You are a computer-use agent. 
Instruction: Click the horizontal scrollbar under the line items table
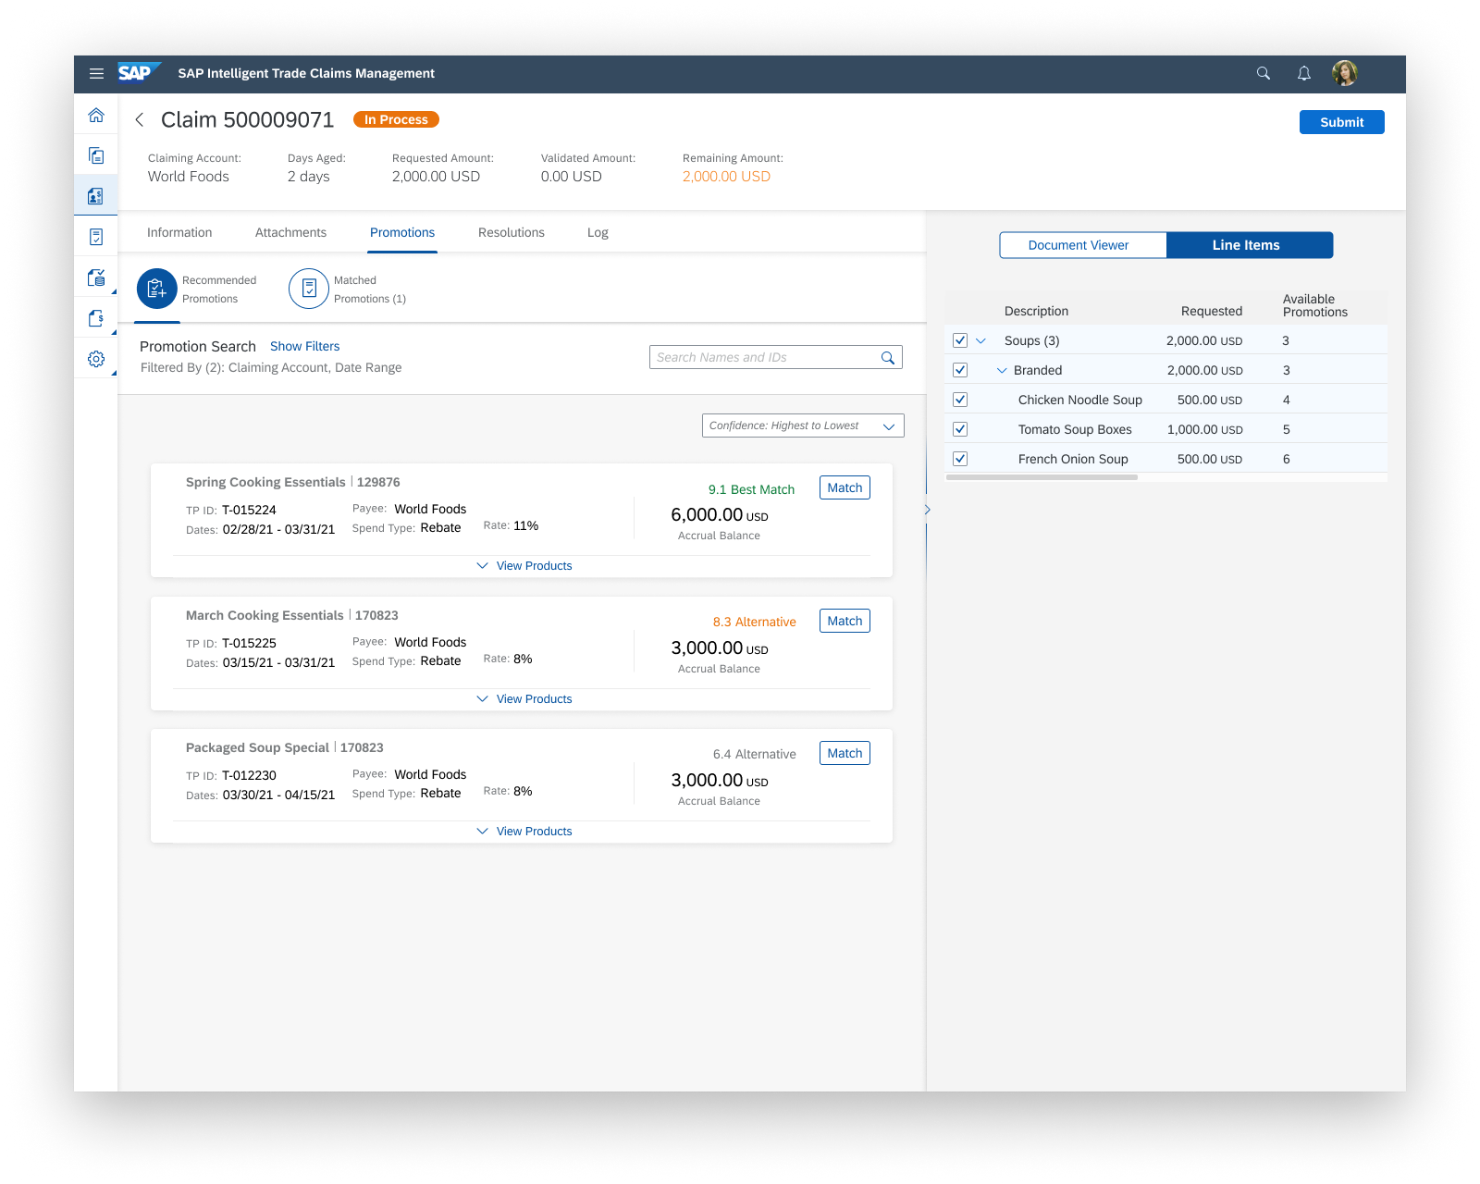pyautogui.click(x=1042, y=477)
